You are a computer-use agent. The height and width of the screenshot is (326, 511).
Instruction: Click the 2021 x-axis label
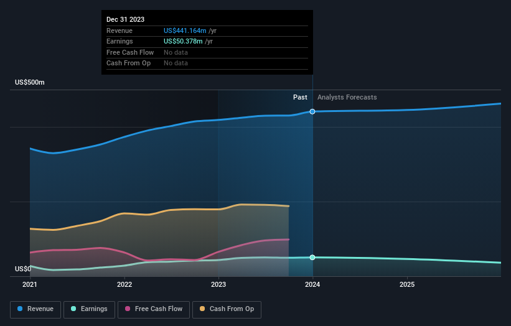pos(30,285)
